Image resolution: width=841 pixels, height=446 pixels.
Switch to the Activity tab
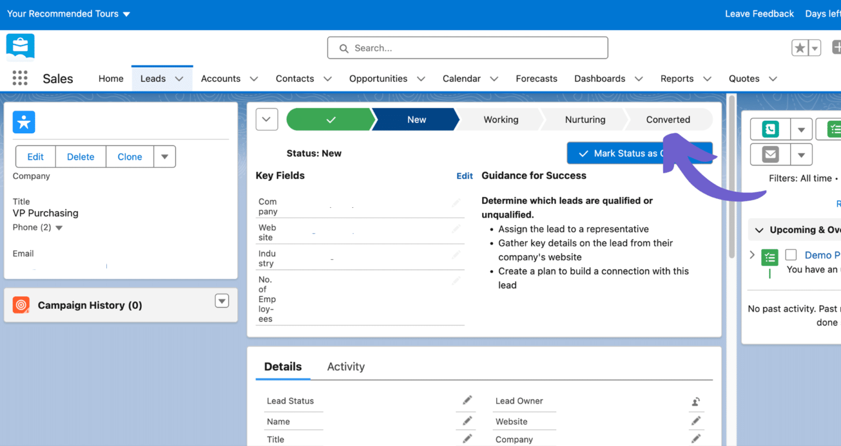(345, 367)
